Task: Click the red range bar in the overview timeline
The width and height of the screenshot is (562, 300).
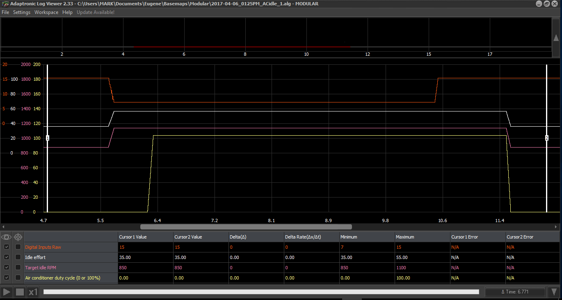Action: tap(241, 47)
